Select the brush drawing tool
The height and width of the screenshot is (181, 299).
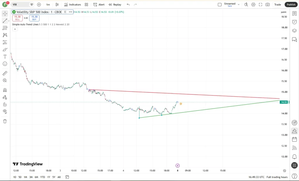(x=5, y=49)
